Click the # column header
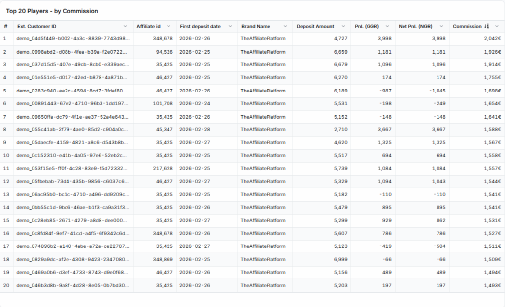Screen dimensions: 505x307 pos(5,26)
